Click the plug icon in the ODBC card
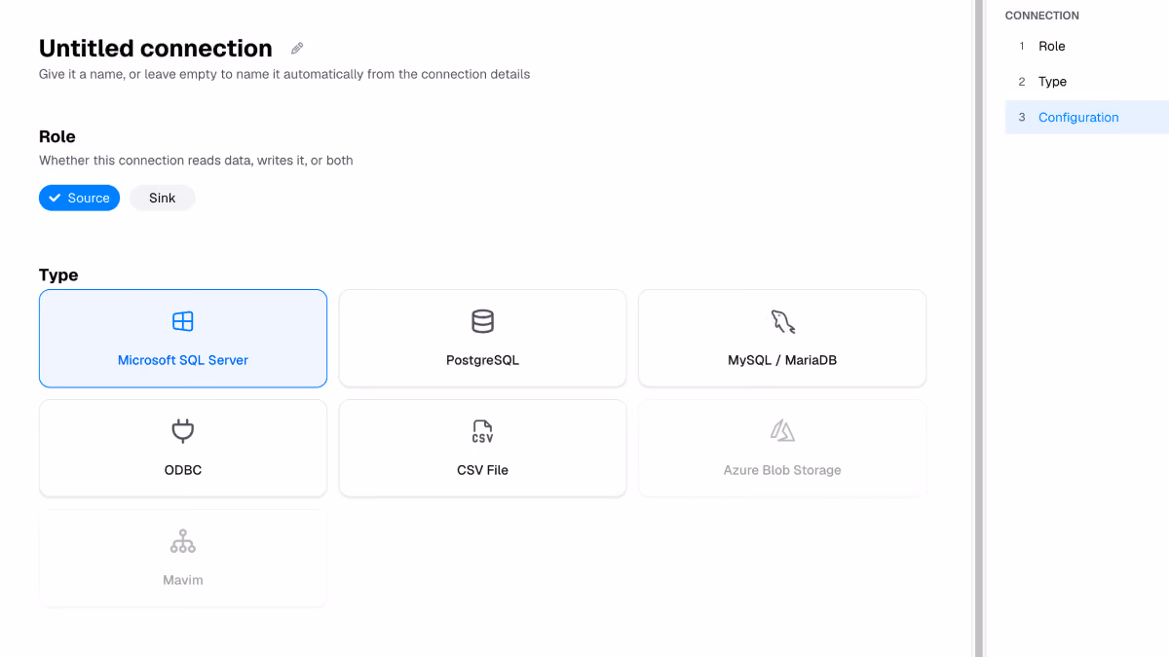Viewport: 1169px width, 657px height. (x=182, y=431)
